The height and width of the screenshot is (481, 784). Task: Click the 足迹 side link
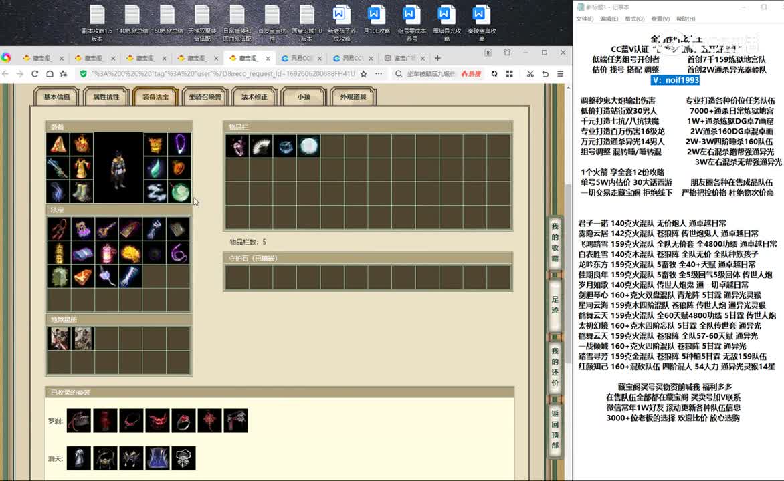pos(555,304)
